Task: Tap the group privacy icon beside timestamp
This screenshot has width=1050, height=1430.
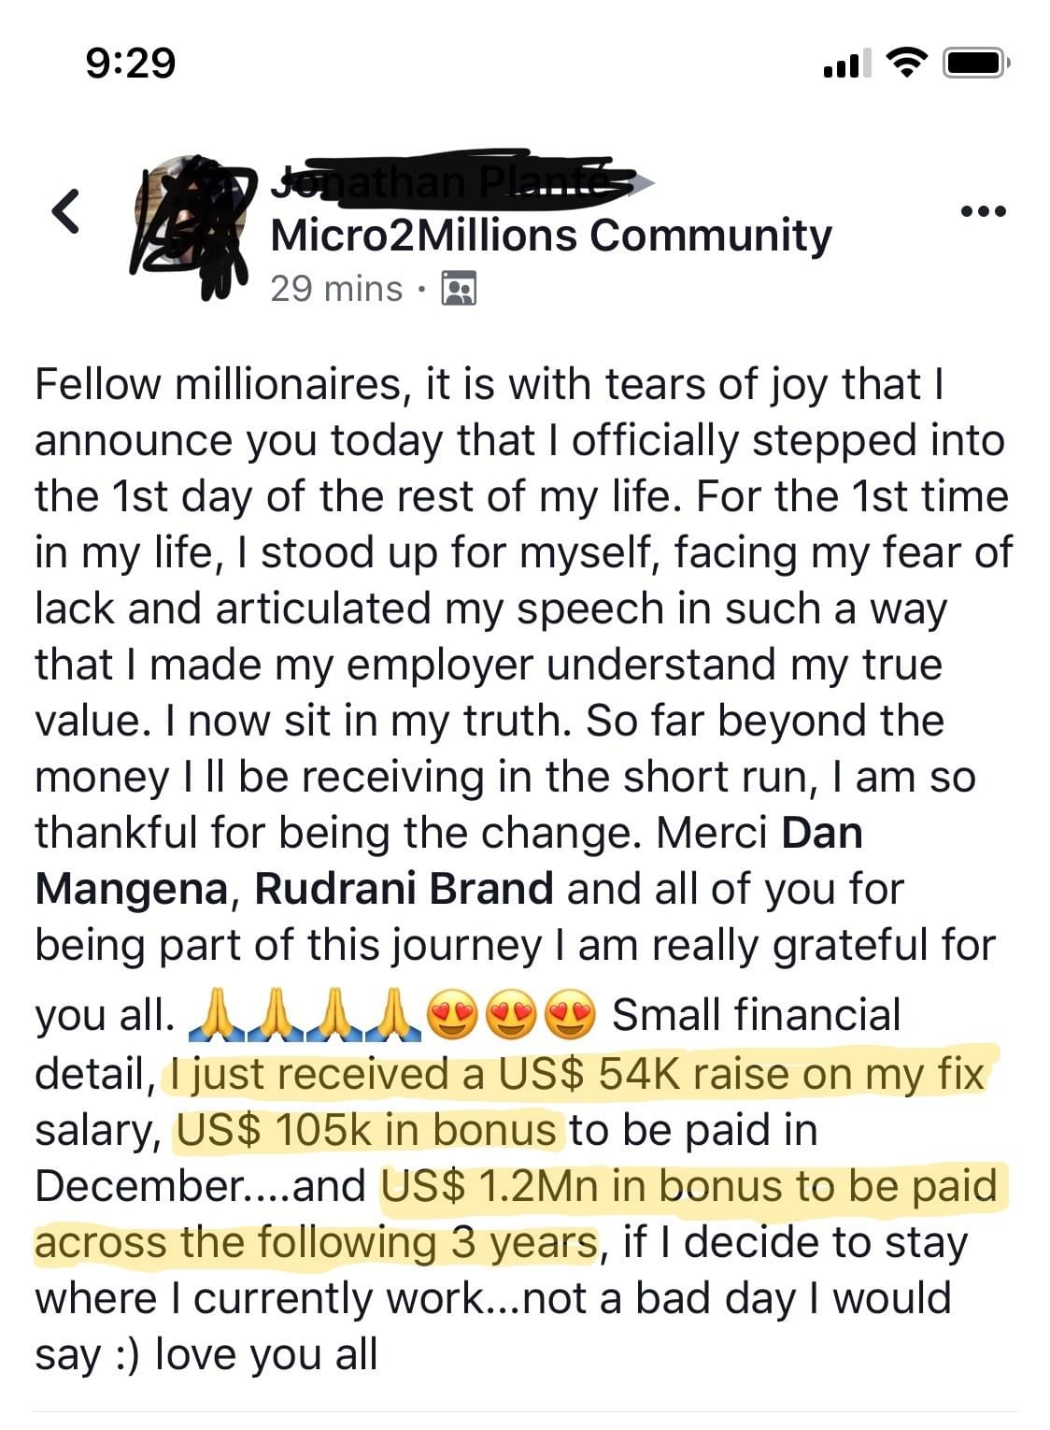Action: click(458, 289)
